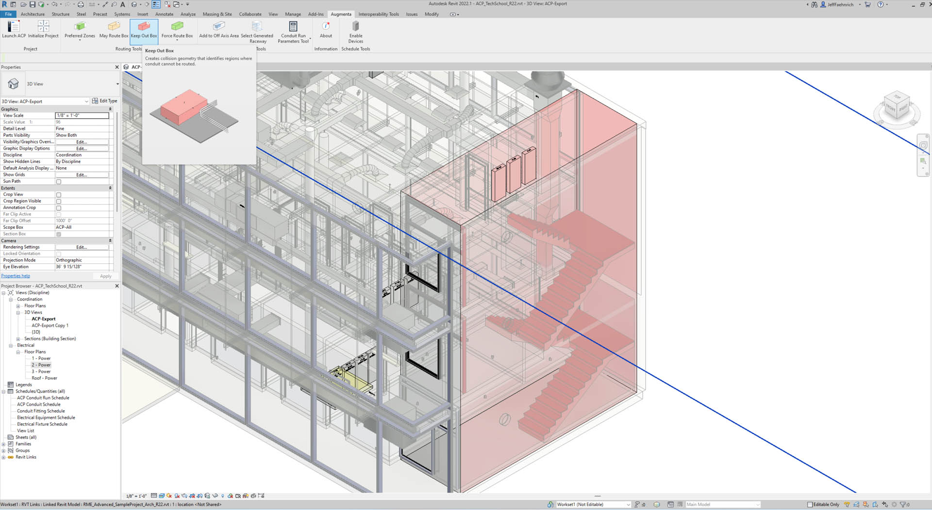
Task: Click the Edit Type button
Action: click(105, 101)
